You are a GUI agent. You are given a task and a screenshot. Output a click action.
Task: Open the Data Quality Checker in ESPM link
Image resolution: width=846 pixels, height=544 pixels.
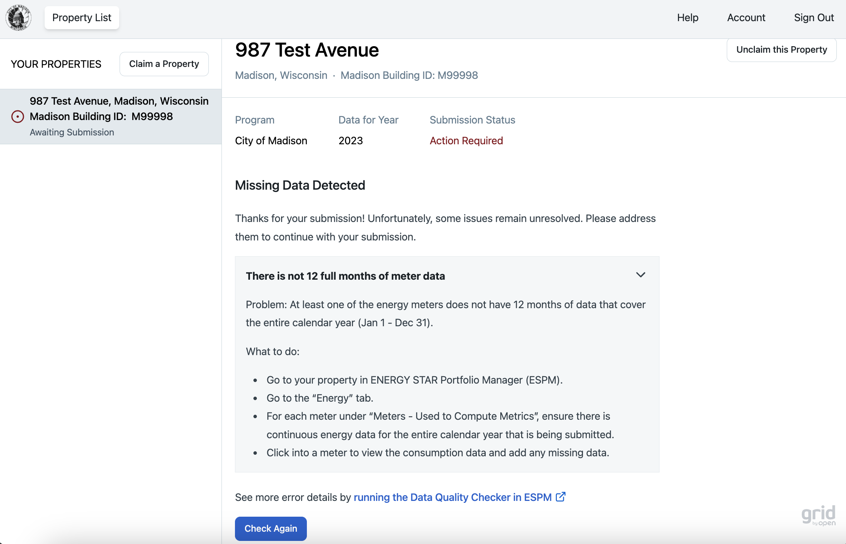point(453,497)
